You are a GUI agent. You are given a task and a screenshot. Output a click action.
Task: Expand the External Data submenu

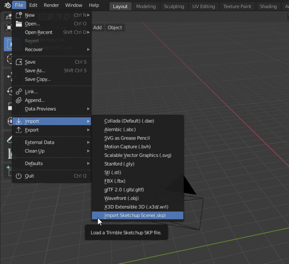[52, 142]
